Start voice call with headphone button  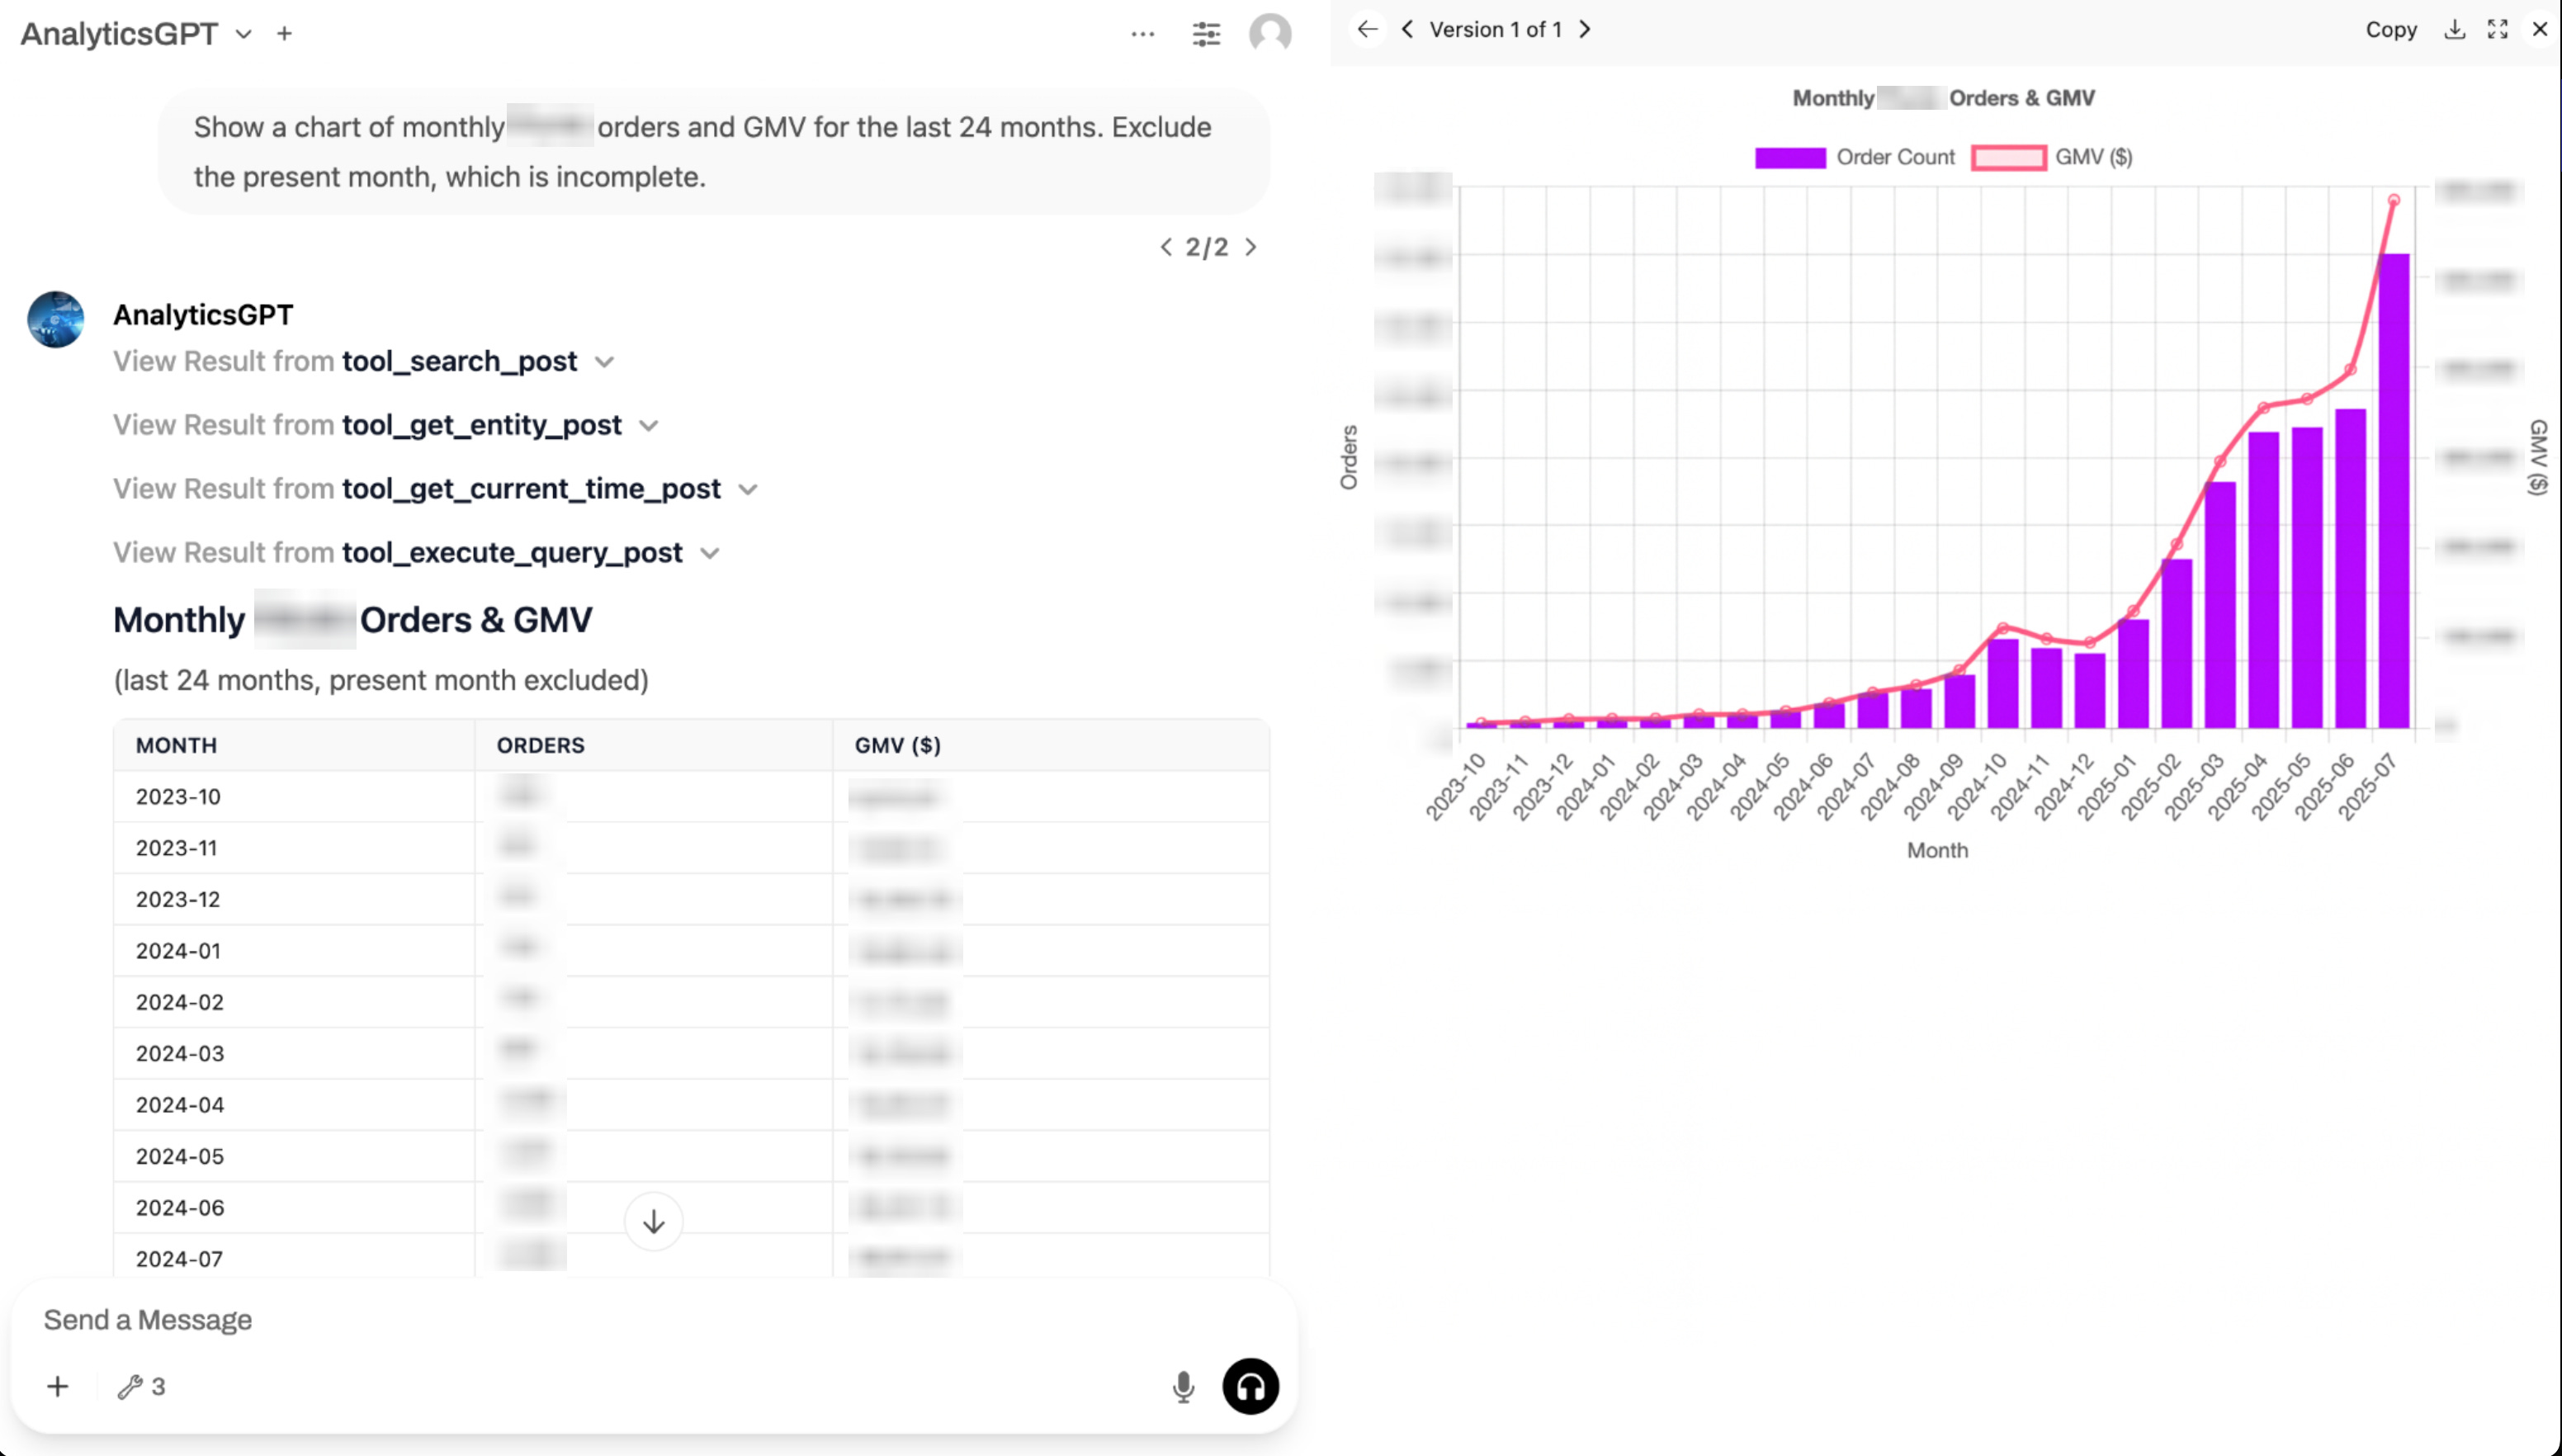point(1250,1387)
